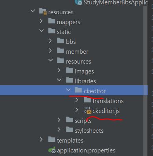
Task: Click the scripts folder icon
Action: tap(70, 120)
